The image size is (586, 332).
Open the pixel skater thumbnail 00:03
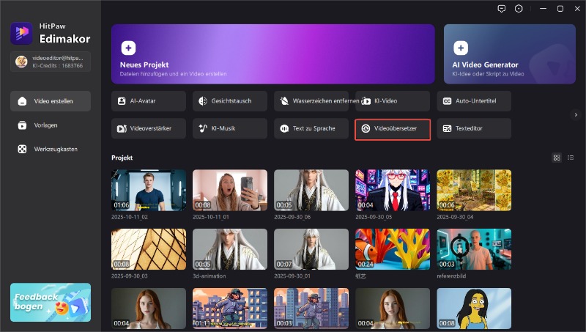click(x=311, y=309)
